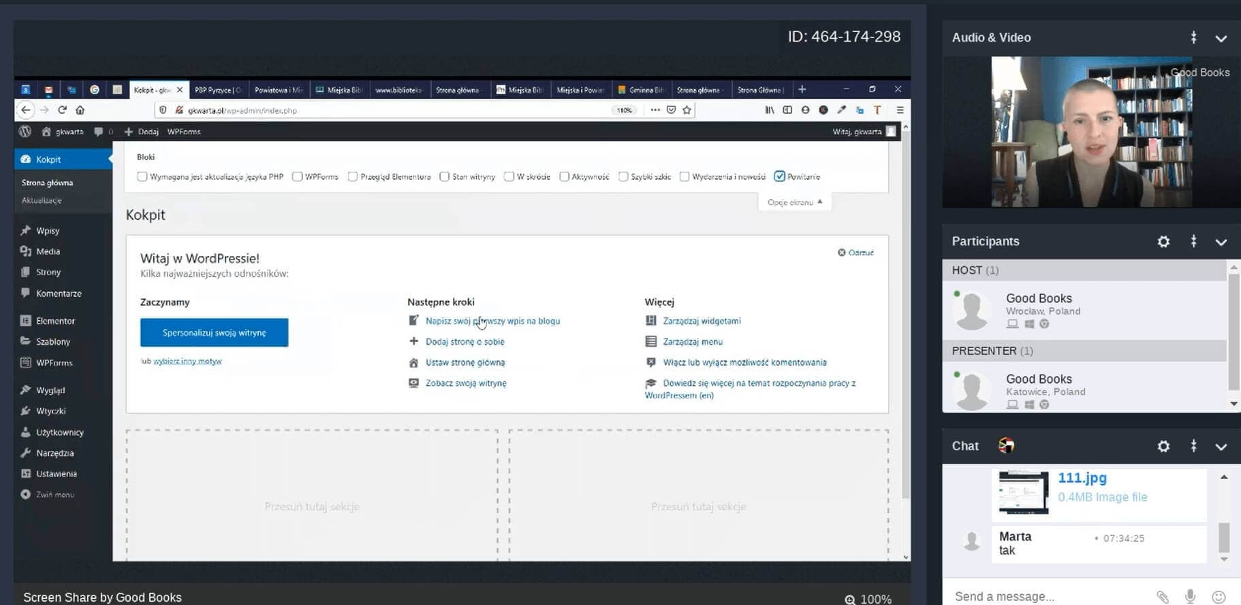Open WPForms in the WordPress sidebar

pyautogui.click(x=54, y=362)
